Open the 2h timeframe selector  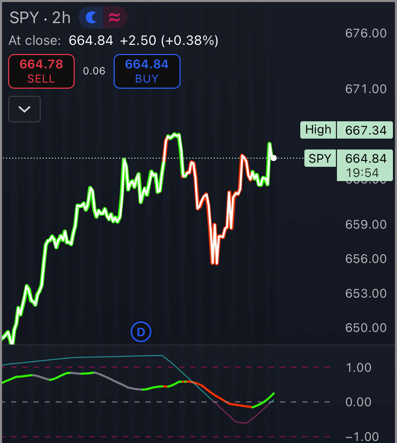point(61,18)
